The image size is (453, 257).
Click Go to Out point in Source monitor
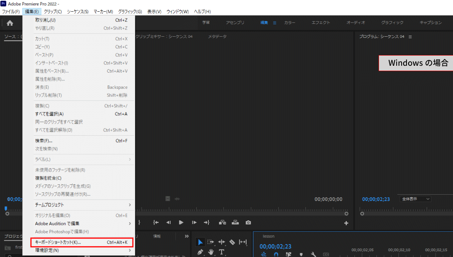click(206, 223)
